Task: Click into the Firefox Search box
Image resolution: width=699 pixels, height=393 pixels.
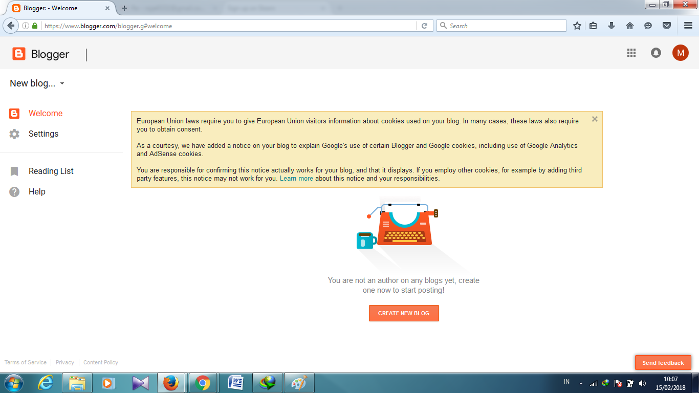Action: pyautogui.click(x=501, y=26)
